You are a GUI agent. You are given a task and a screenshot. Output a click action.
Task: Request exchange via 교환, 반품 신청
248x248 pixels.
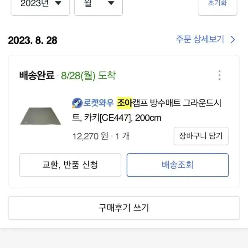click(x=70, y=165)
